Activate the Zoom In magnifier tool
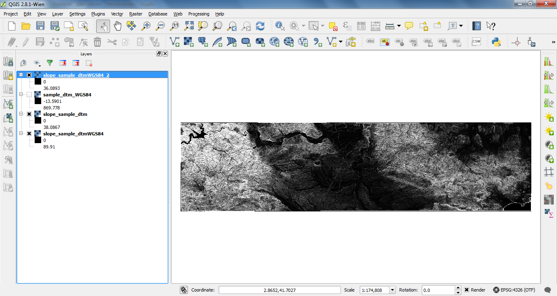Image resolution: width=557 pixels, height=296 pixels. [x=146, y=26]
